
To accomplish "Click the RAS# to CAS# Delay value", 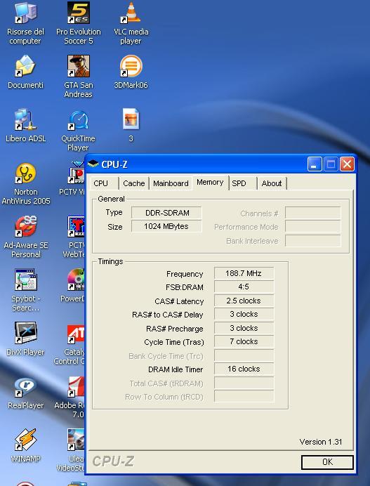I will tap(244, 314).
